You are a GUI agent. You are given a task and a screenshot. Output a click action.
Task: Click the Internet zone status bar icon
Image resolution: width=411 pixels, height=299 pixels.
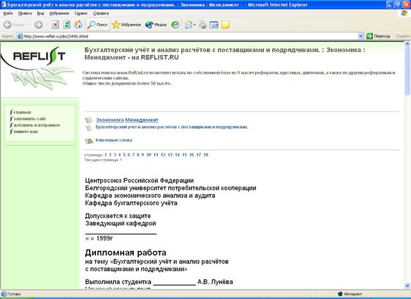[x=340, y=294]
